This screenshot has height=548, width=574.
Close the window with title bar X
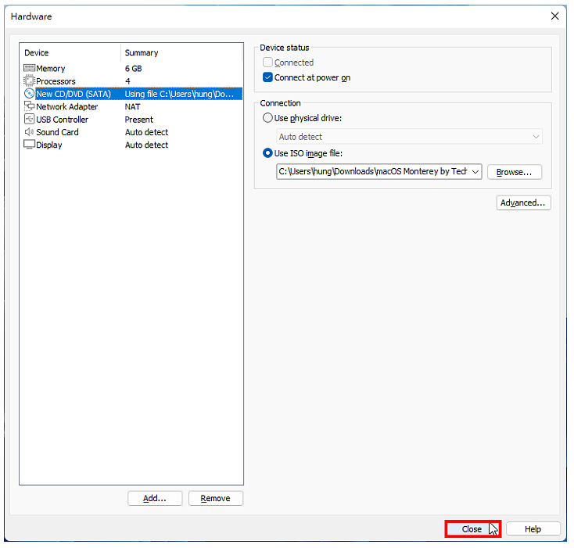tap(556, 16)
